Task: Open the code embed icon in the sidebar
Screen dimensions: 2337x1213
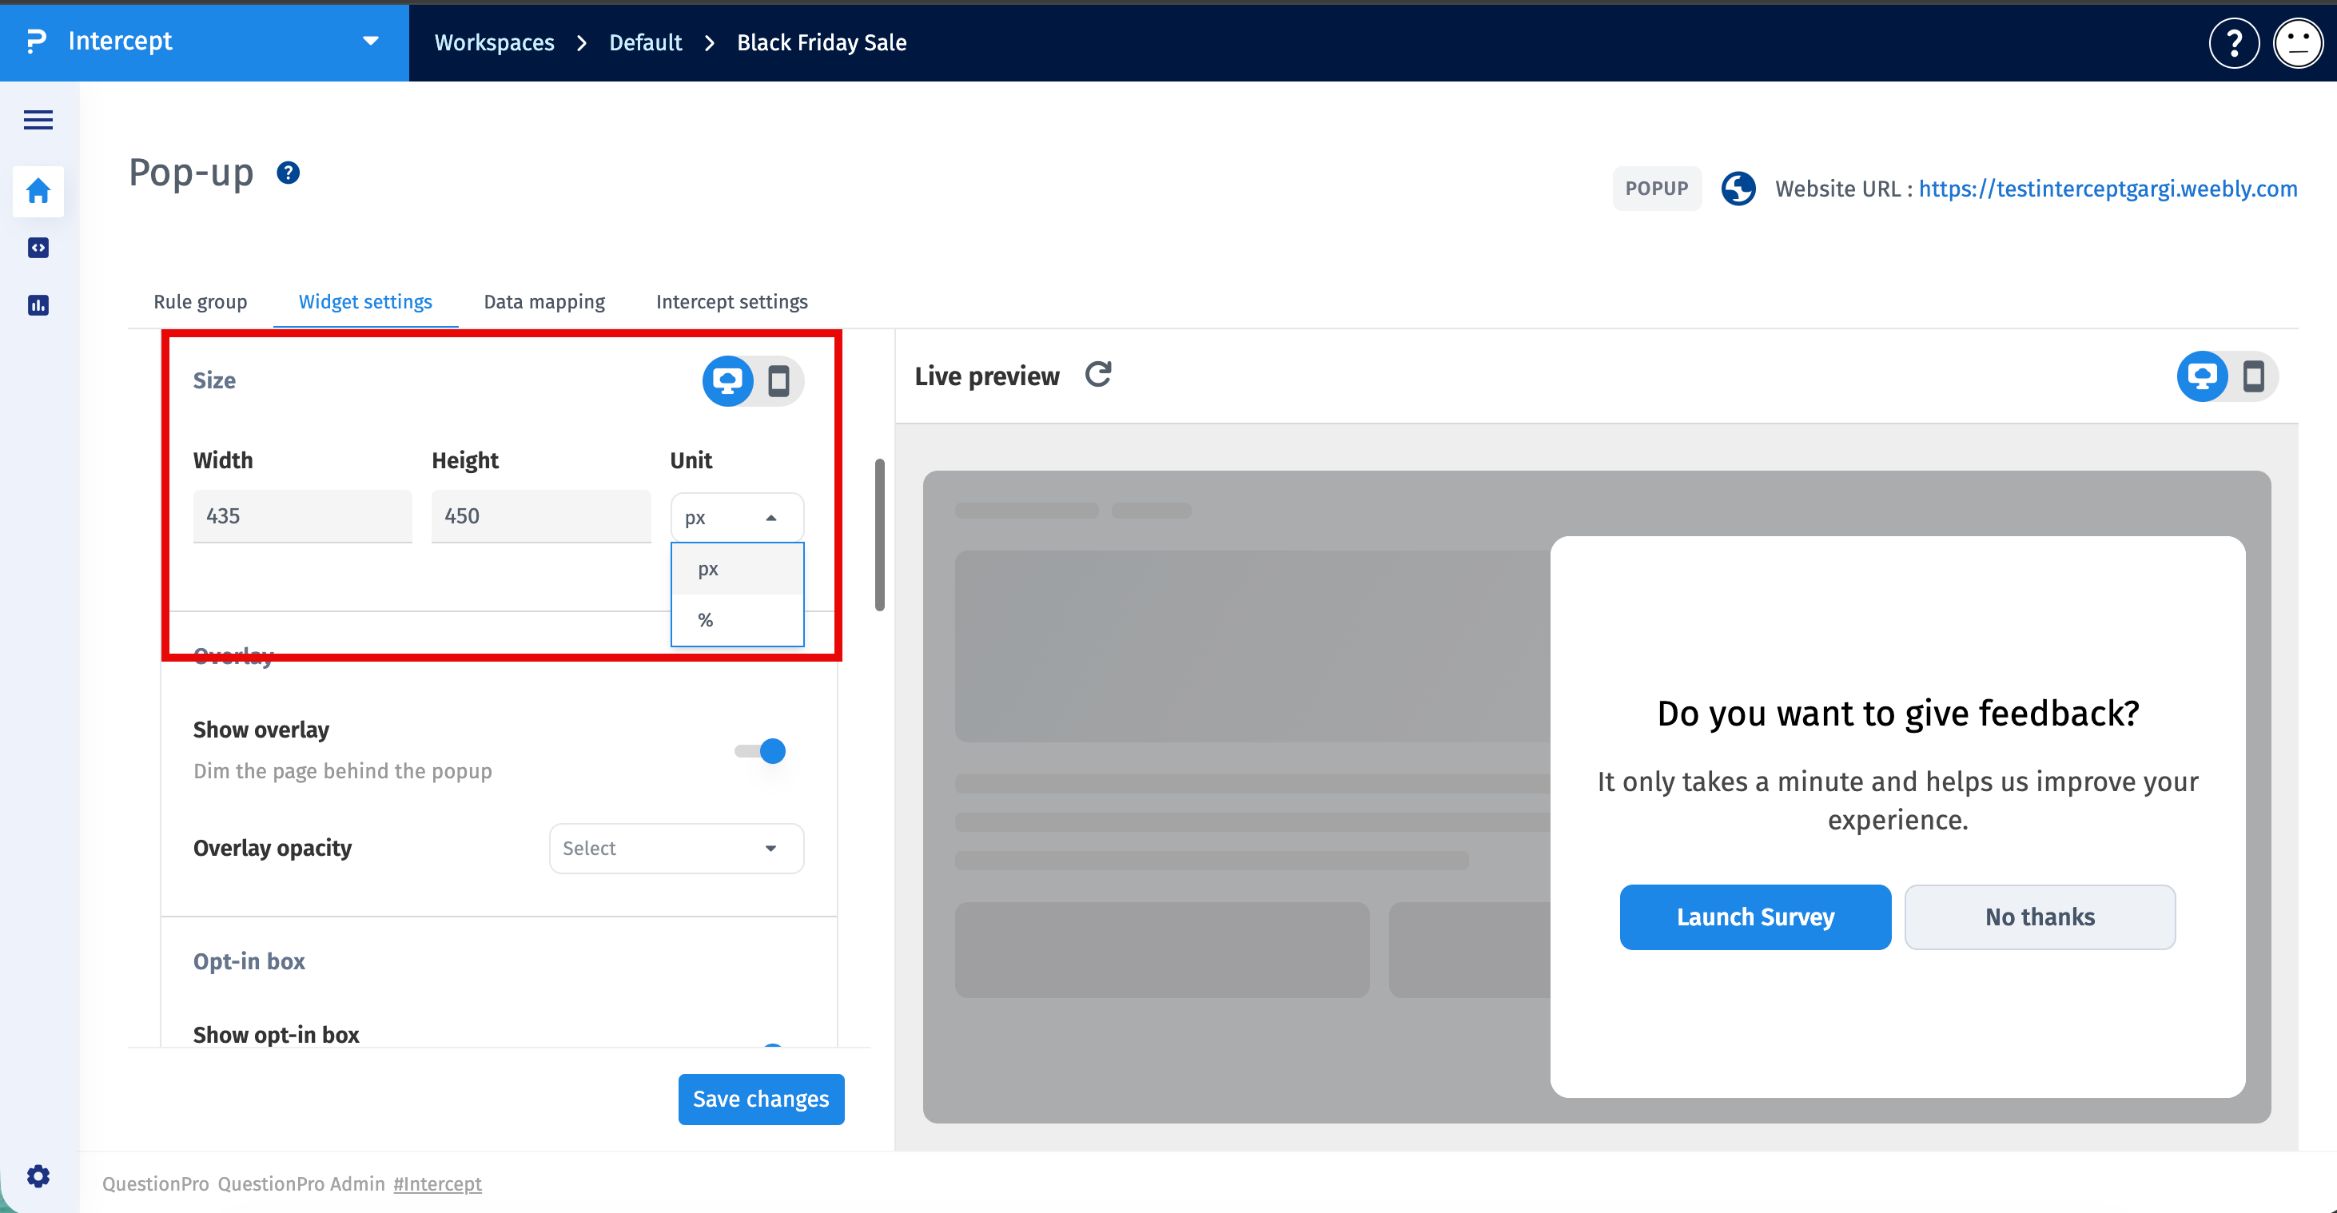Action: [x=38, y=248]
